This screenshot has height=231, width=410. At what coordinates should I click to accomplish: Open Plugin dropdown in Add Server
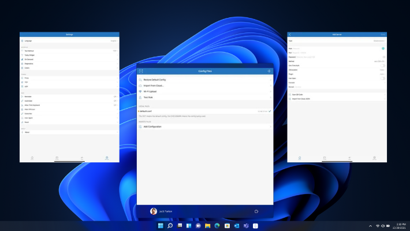pyautogui.click(x=382, y=74)
